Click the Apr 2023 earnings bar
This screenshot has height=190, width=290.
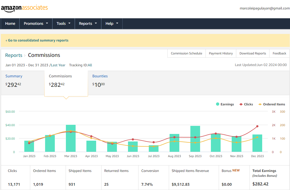coord(91,146)
